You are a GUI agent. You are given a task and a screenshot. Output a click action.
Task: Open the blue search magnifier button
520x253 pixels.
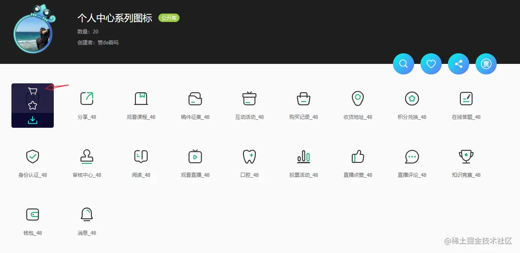coord(403,63)
